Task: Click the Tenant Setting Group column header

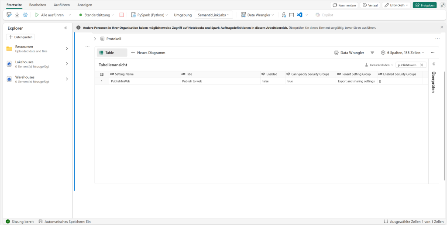Action: pos(356,74)
